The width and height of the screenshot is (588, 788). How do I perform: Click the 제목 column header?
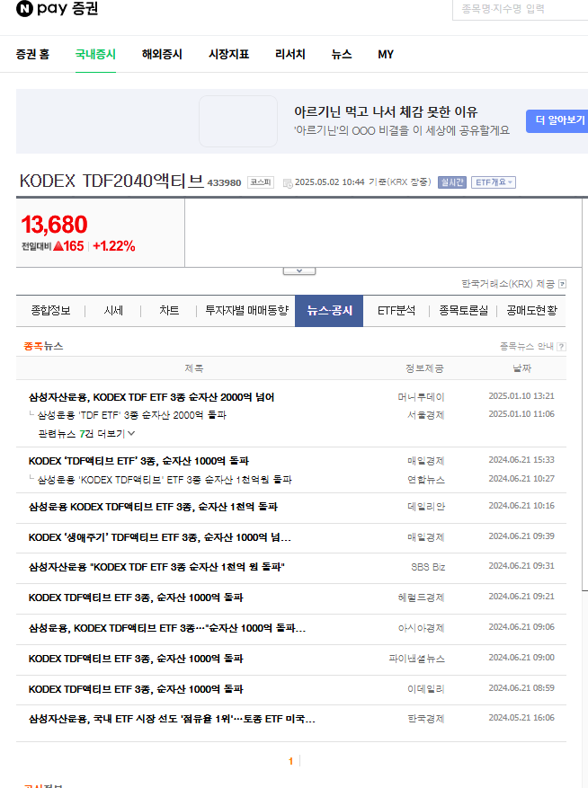click(x=194, y=369)
